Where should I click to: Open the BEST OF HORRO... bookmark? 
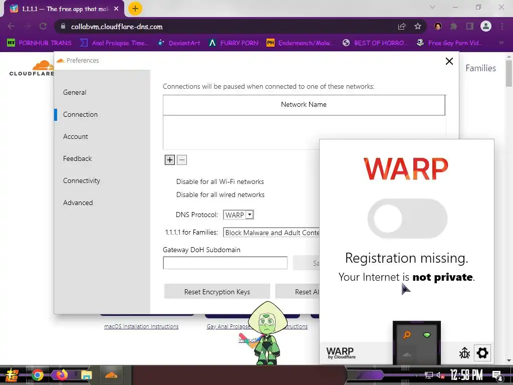click(x=375, y=43)
